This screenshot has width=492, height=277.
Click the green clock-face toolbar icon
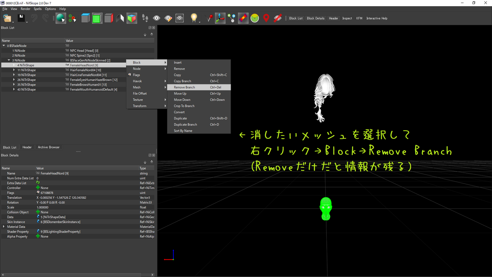pos(254,18)
